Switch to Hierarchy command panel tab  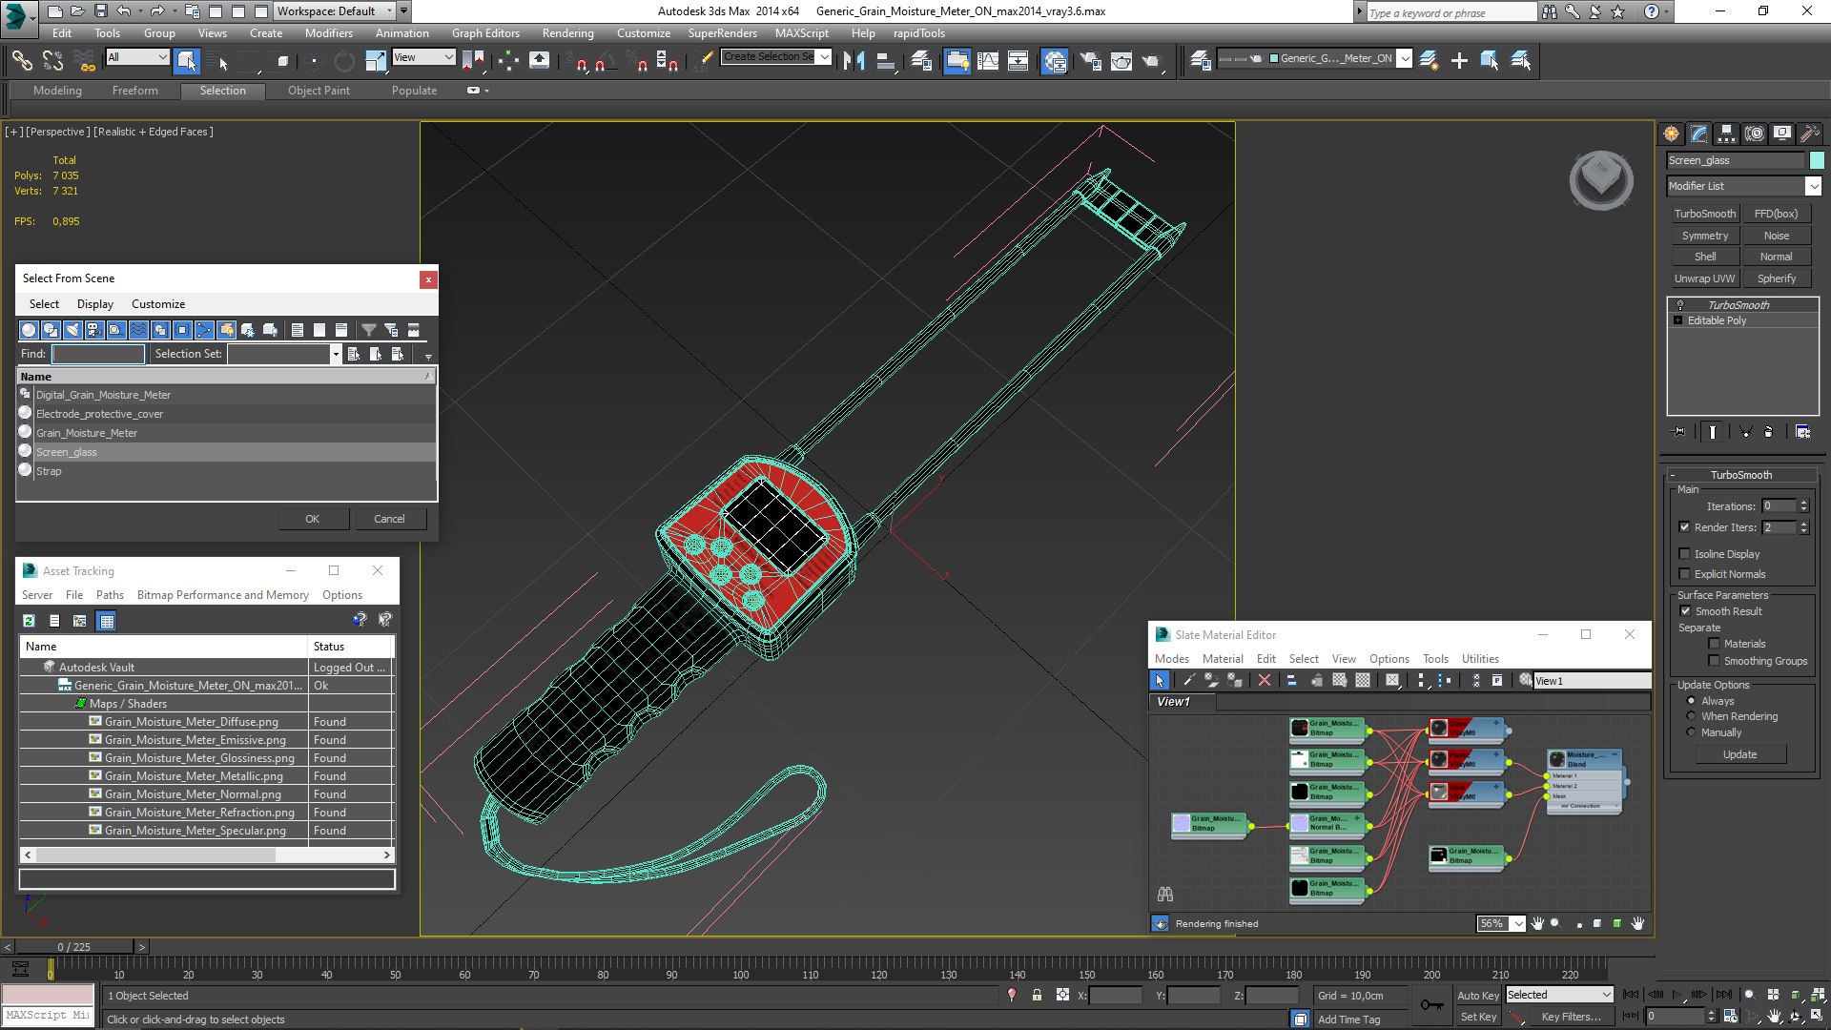(x=1726, y=134)
